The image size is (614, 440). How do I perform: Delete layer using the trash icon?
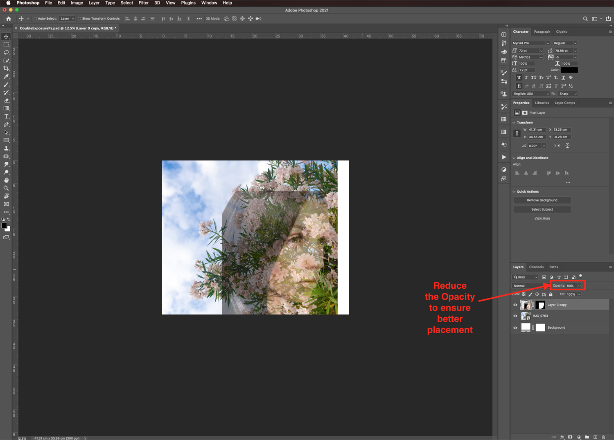click(x=603, y=437)
